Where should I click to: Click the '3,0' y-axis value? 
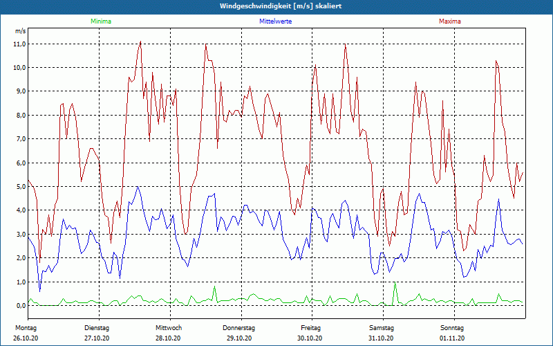point(21,235)
